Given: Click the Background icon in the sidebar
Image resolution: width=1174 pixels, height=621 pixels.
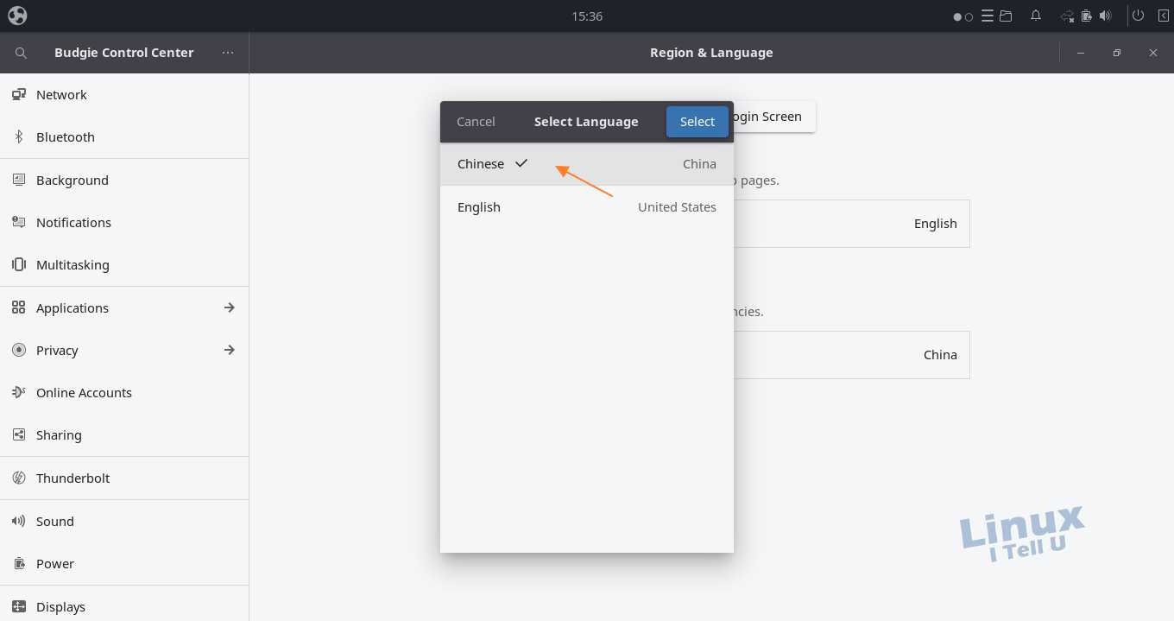Looking at the screenshot, I should (x=19, y=180).
